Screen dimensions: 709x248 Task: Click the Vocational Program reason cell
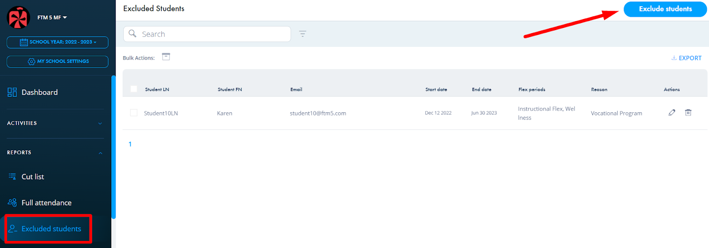tap(616, 114)
